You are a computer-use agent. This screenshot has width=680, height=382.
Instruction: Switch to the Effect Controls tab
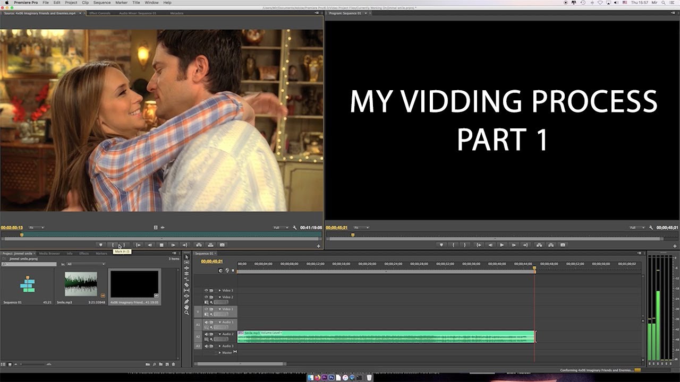pos(99,13)
